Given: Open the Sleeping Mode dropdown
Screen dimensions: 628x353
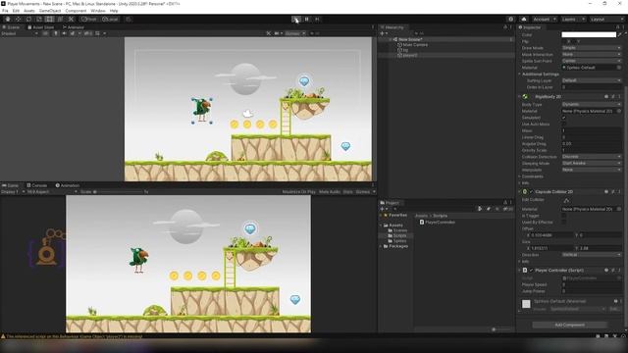Looking at the screenshot, I should pos(592,164).
